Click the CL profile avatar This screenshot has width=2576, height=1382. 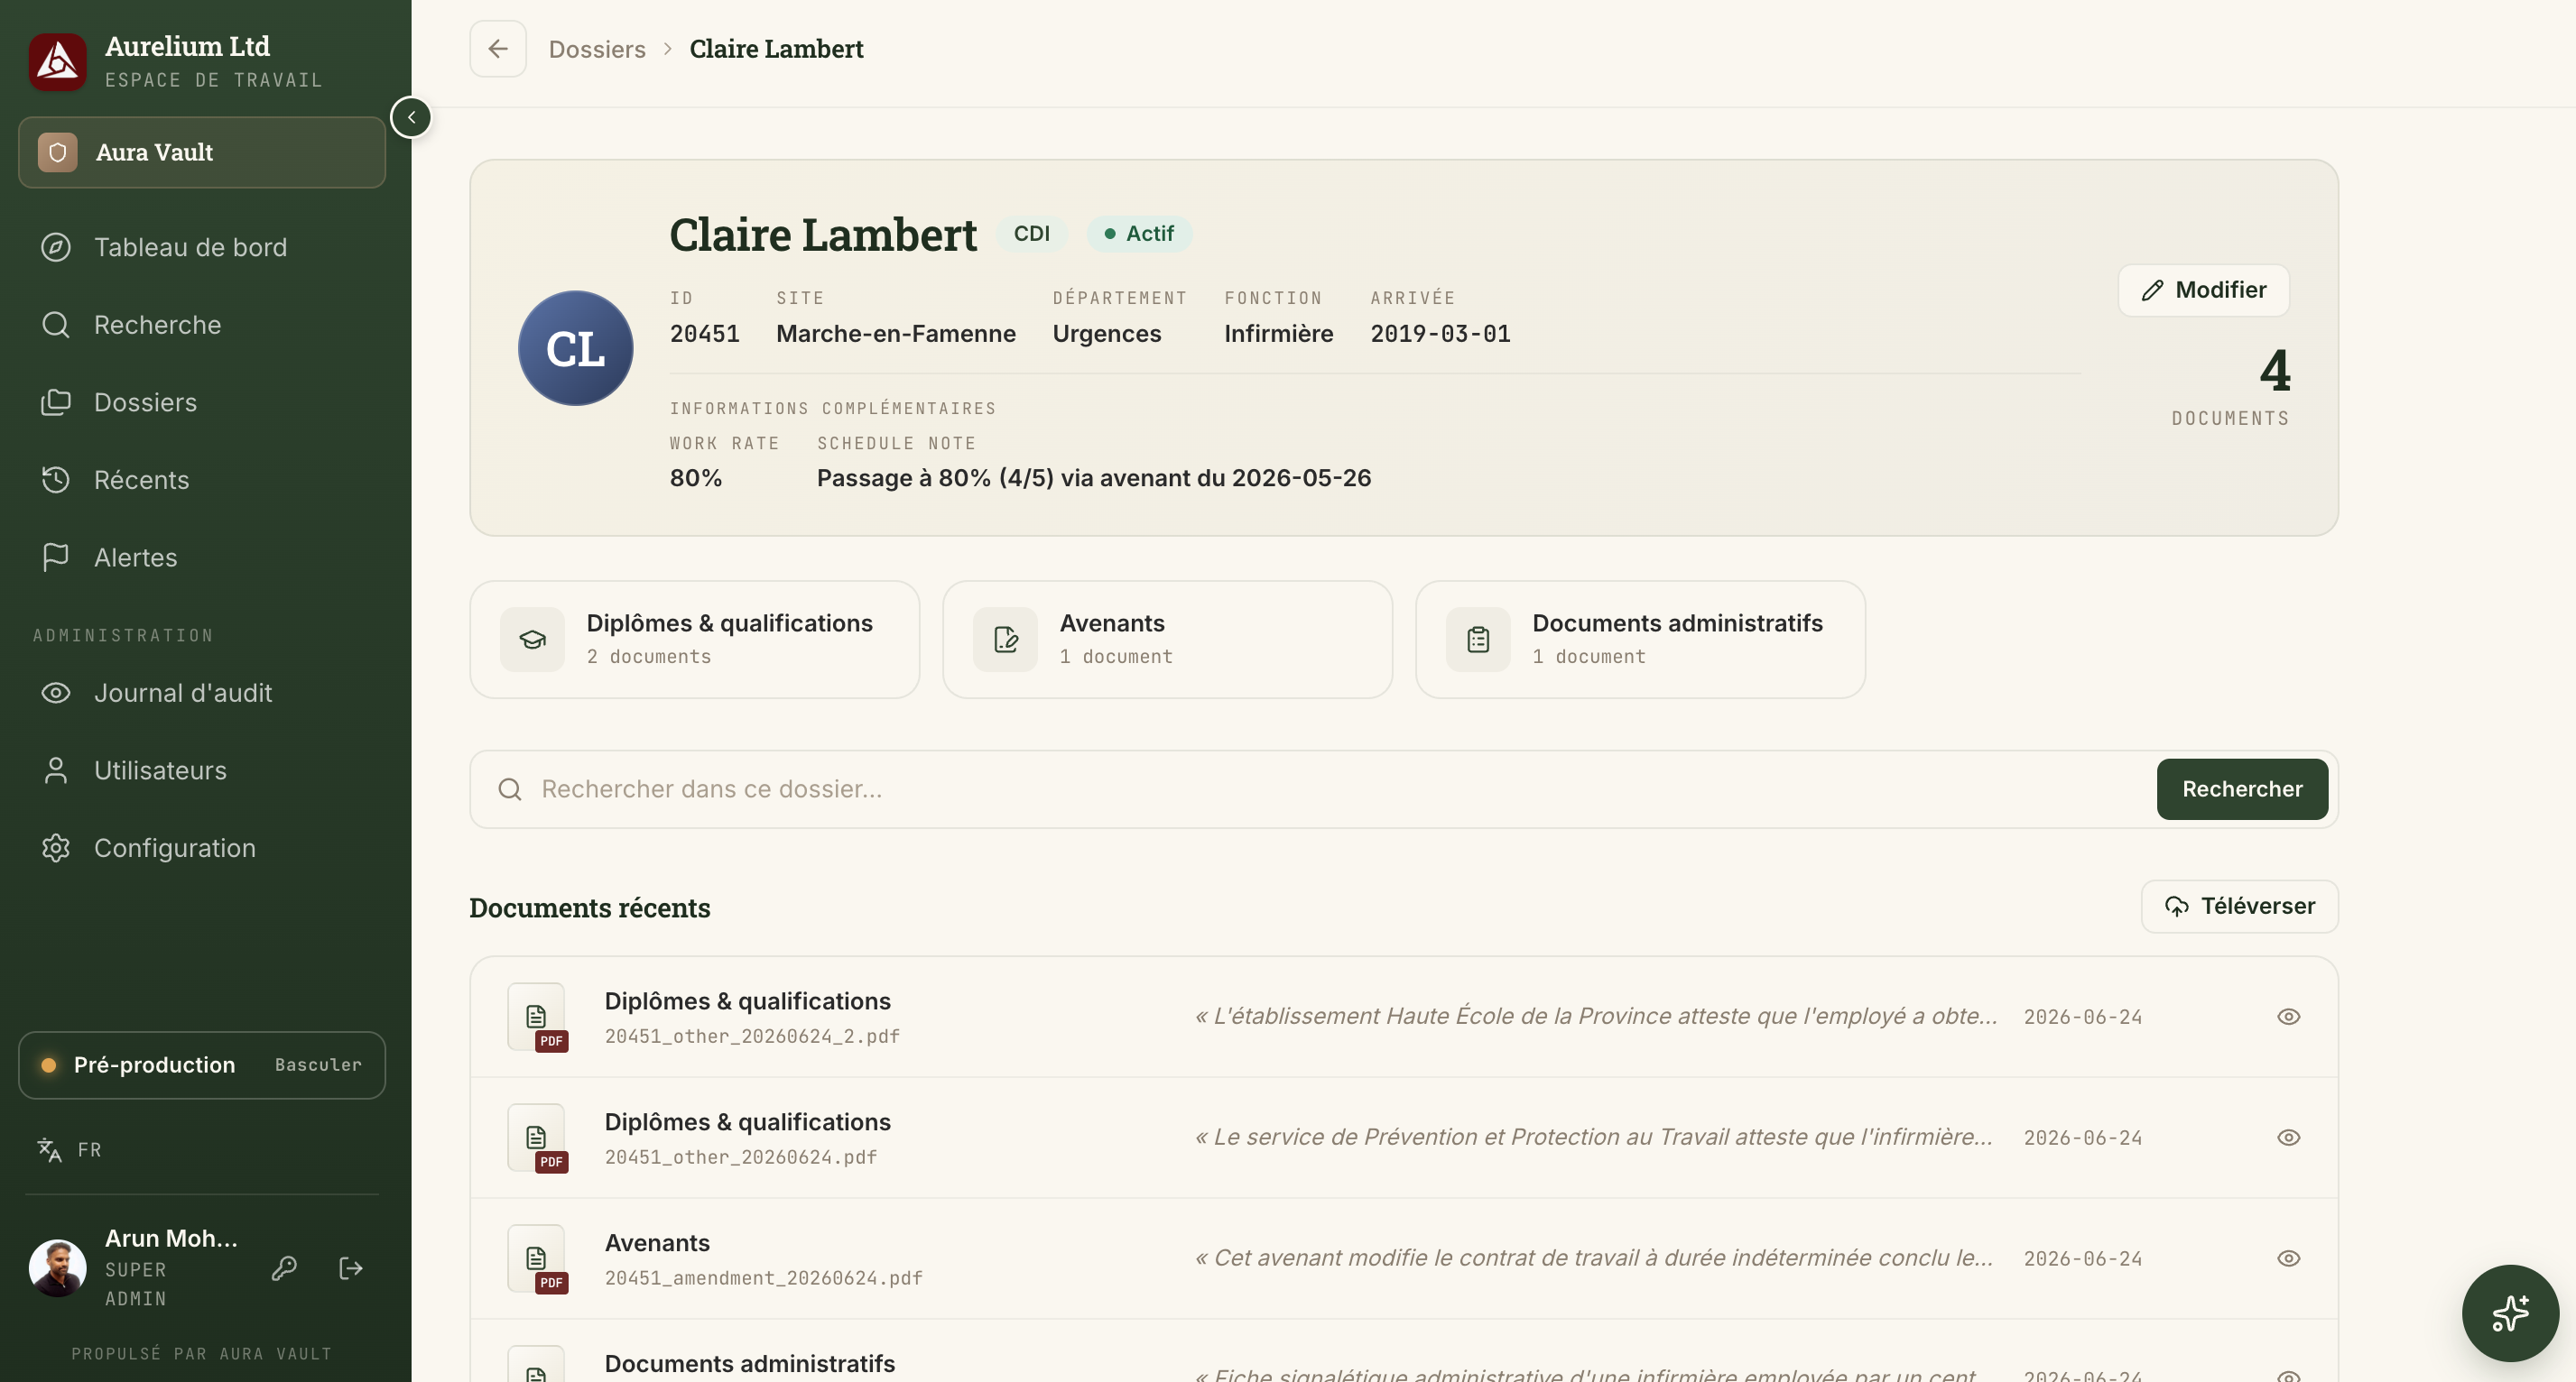575,347
